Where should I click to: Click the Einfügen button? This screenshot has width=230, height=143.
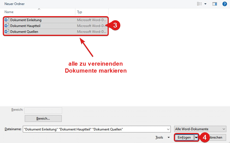[x=184, y=137]
